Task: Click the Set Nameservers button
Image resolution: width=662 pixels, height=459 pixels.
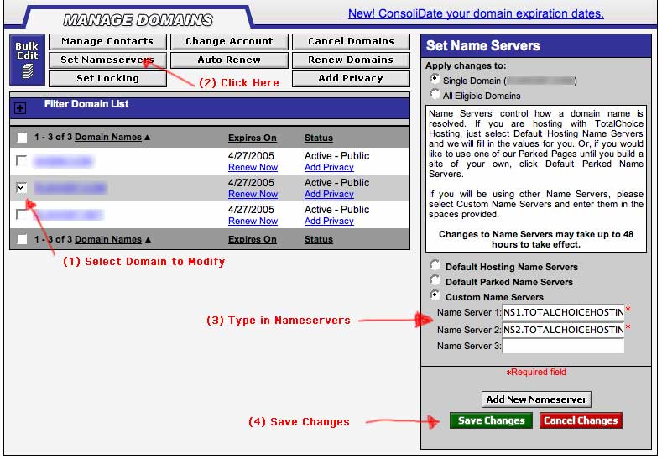Action: (x=107, y=60)
